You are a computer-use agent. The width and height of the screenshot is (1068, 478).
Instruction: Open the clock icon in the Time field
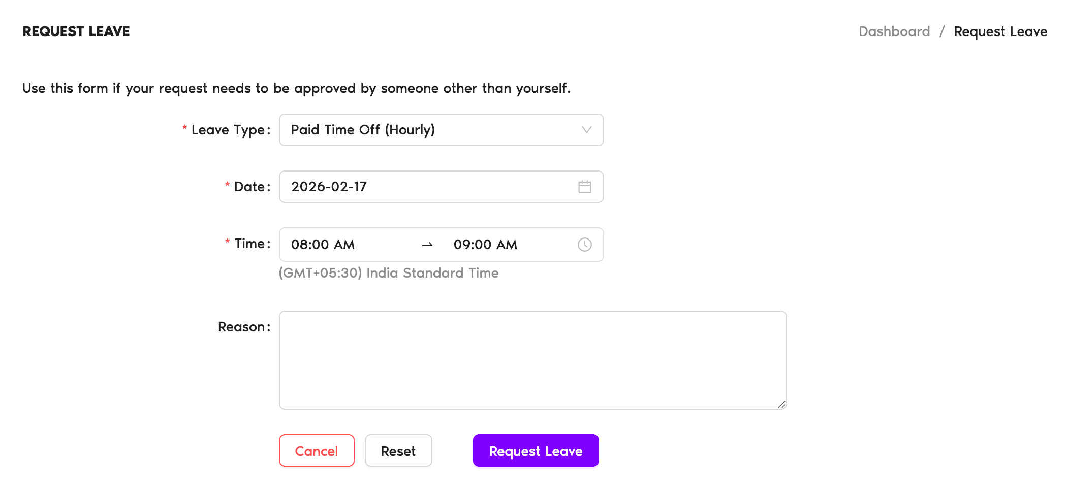(585, 245)
